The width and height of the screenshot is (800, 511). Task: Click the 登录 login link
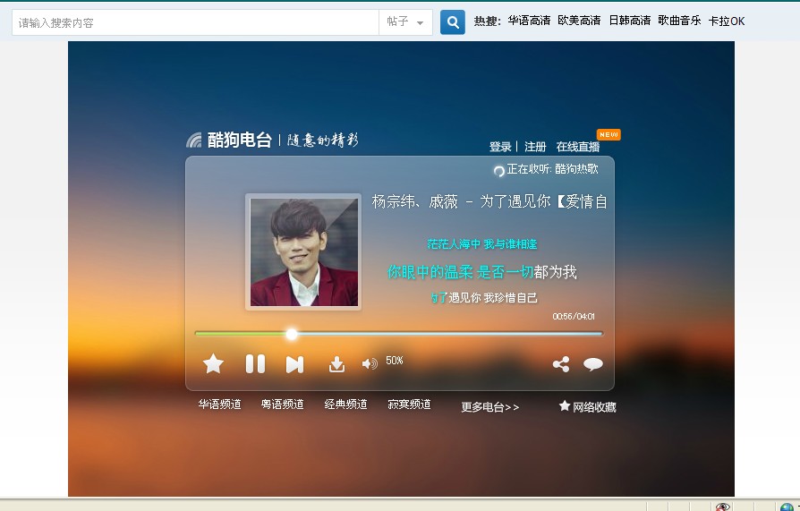[x=500, y=147]
